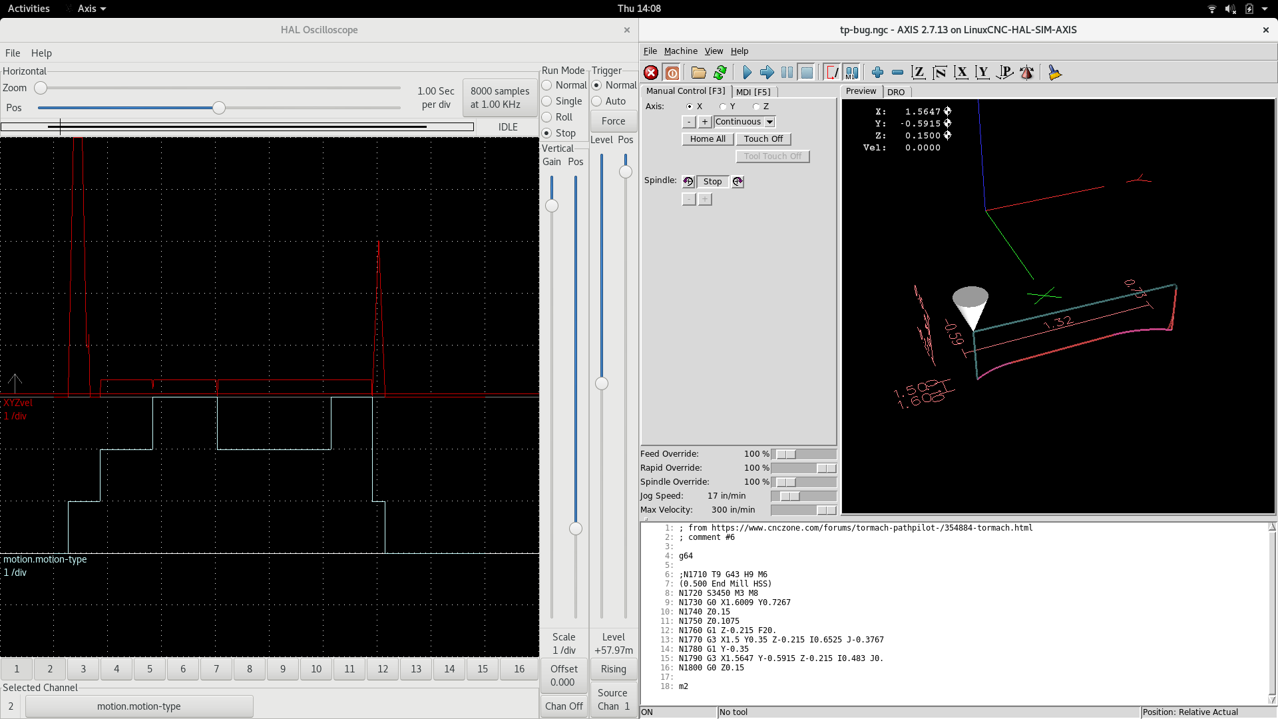Viewport: 1278px width, 719px height.
Task: Select the X axis radio button
Action: (x=690, y=107)
